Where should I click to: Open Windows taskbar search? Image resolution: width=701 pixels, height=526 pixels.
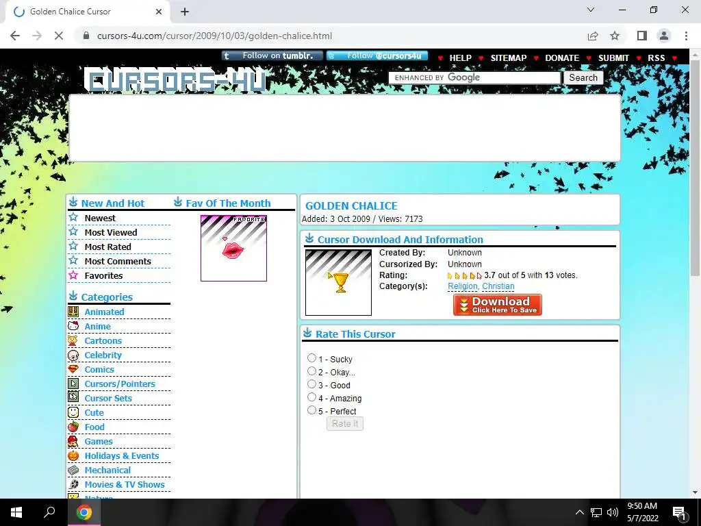pyautogui.click(x=49, y=512)
